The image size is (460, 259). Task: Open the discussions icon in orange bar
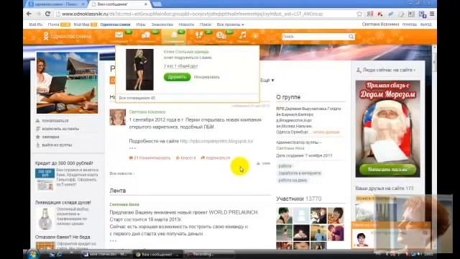point(146,35)
